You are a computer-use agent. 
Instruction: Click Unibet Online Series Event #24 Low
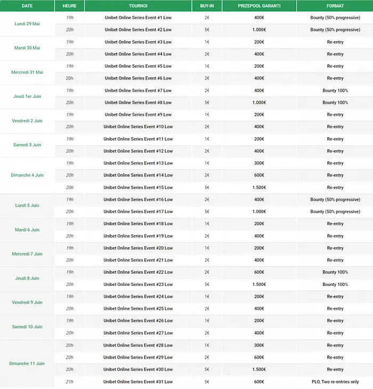138,297
